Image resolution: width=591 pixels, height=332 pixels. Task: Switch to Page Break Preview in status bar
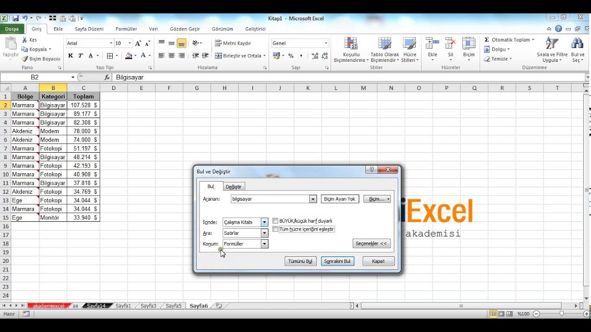click(509, 314)
